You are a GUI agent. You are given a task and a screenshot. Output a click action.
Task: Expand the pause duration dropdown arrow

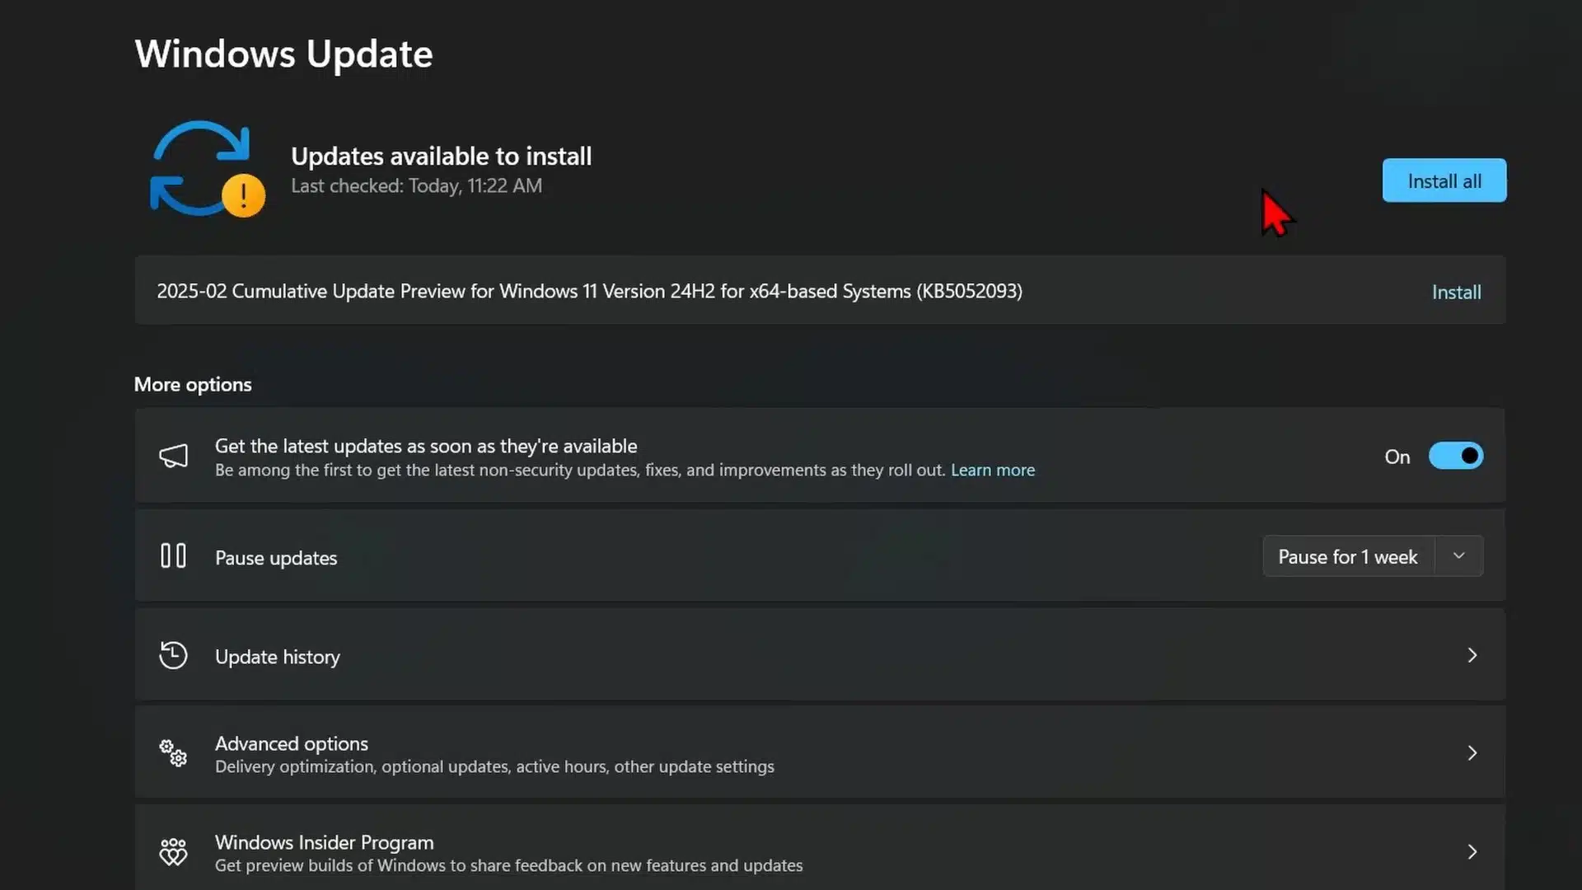pos(1459,556)
